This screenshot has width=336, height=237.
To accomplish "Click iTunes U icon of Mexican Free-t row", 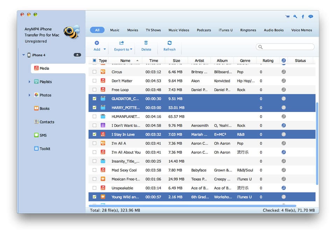I will pos(103,179).
